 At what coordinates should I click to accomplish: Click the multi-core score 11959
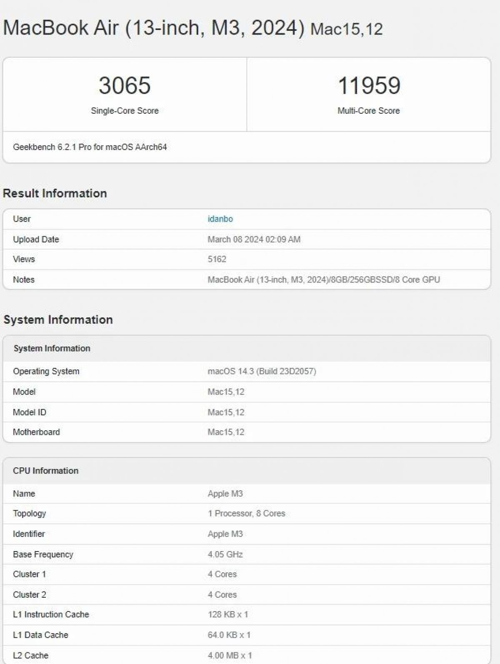(369, 85)
